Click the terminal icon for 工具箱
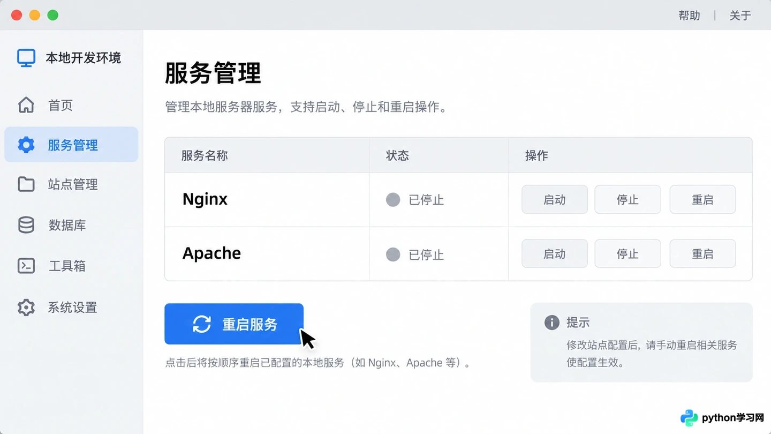This screenshot has width=771, height=434. click(26, 266)
